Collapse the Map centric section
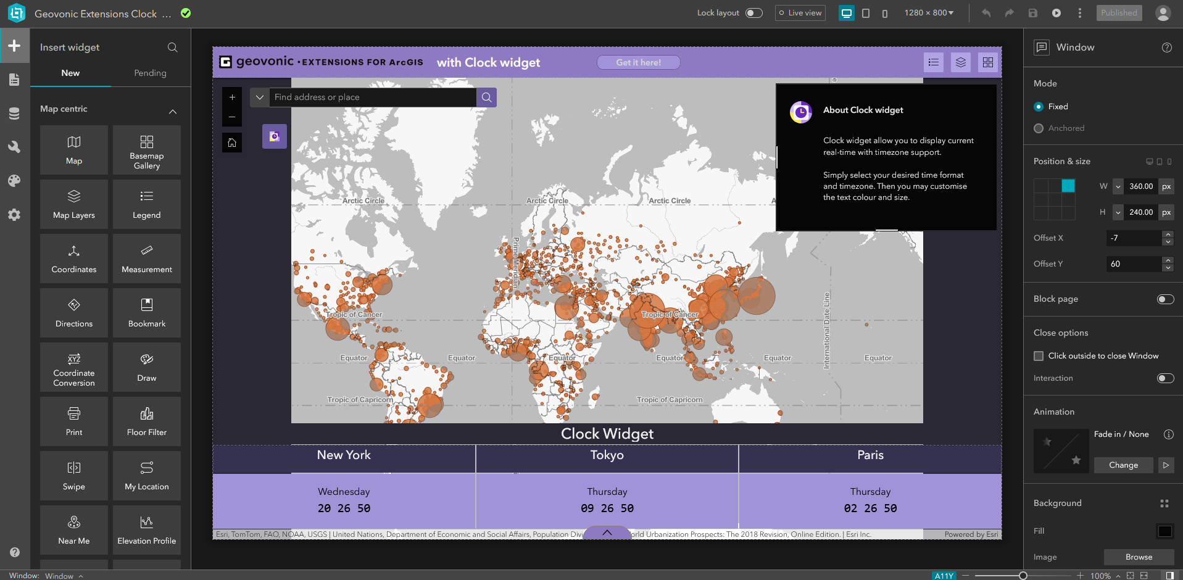 pos(173,112)
